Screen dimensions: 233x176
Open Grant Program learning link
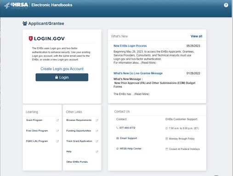pos(34,120)
